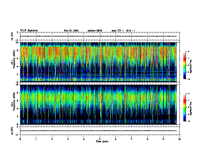The width and height of the screenshot is (202, 156).
Task: Click the "start UT = 10:0 :1" header text
Action: point(123,31)
